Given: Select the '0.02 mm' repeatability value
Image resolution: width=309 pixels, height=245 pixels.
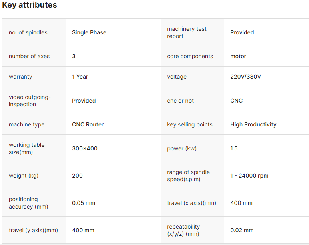Looking at the screenshot, I should pos(242,230).
